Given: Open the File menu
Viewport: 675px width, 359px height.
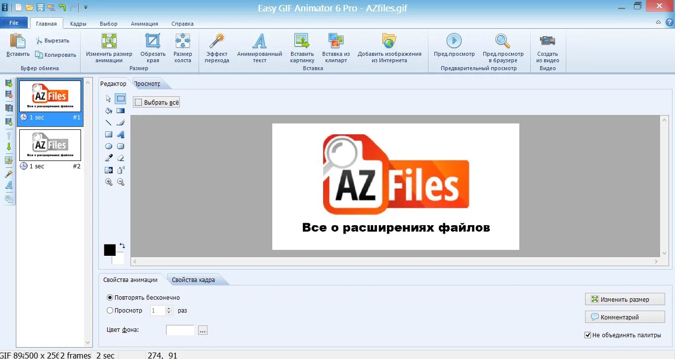Looking at the screenshot, I should coord(14,23).
